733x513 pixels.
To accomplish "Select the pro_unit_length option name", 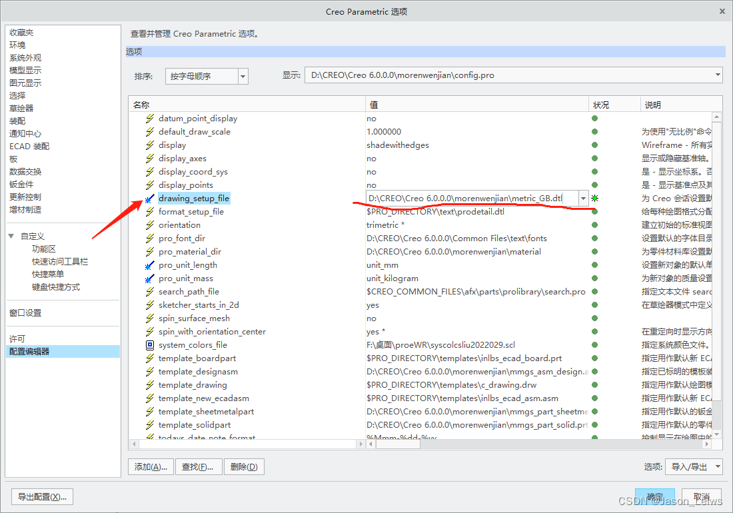I will point(188,265).
